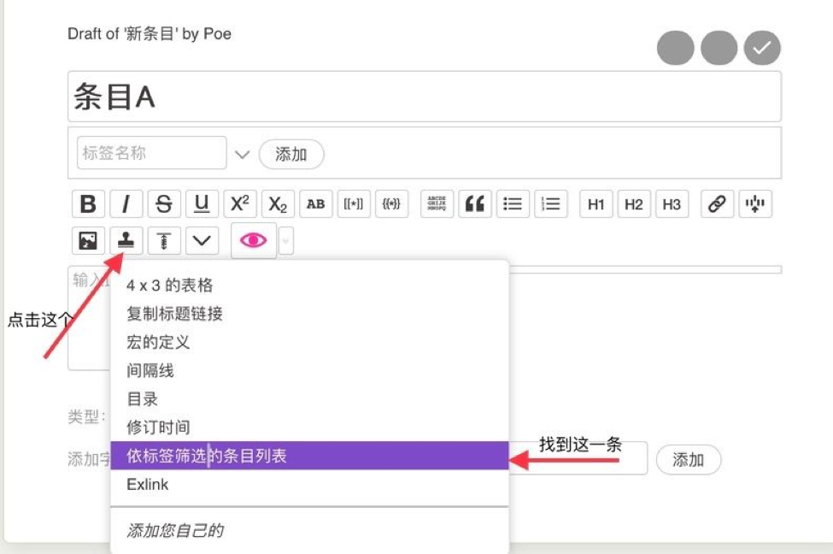Apply H2 heading
The height and width of the screenshot is (554, 833).
pyautogui.click(x=634, y=204)
